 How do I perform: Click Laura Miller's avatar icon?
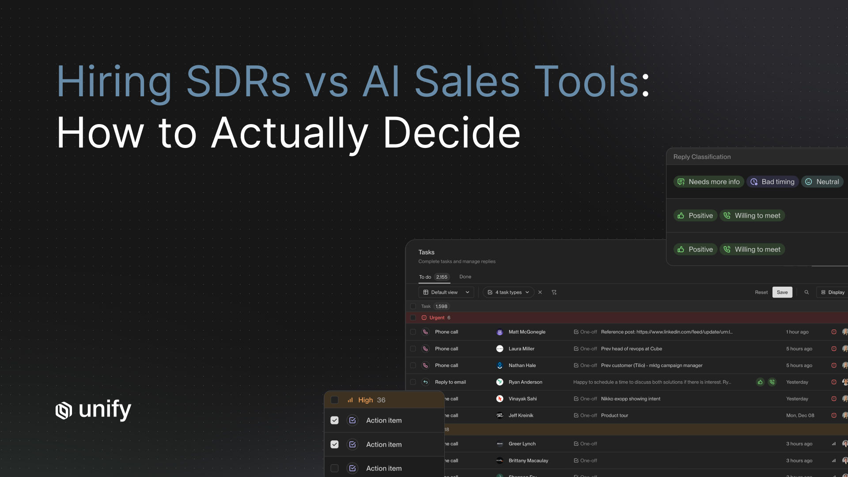(500, 349)
